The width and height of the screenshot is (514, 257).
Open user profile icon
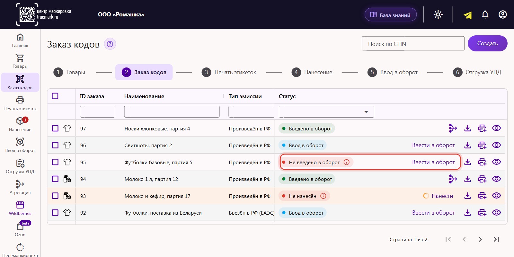tap(503, 14)
